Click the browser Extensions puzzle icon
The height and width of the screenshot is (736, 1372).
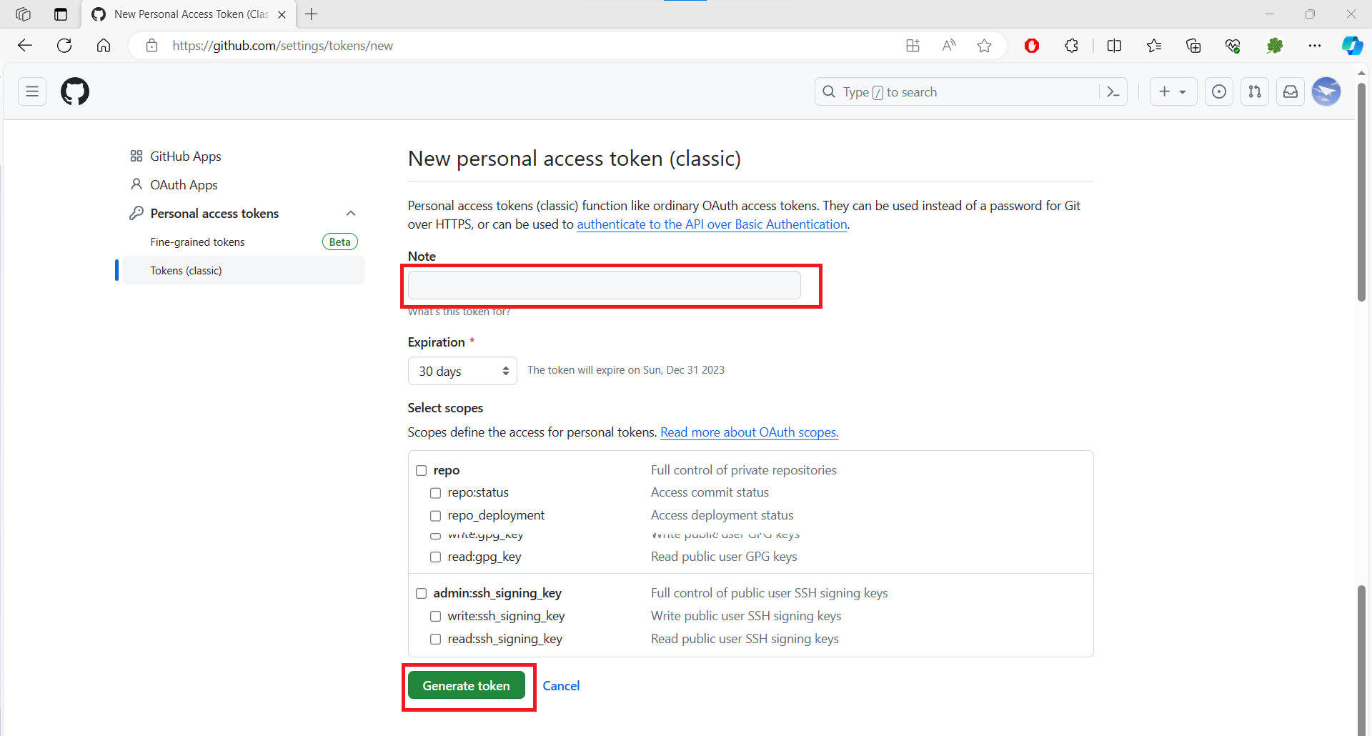[1071, 46]
